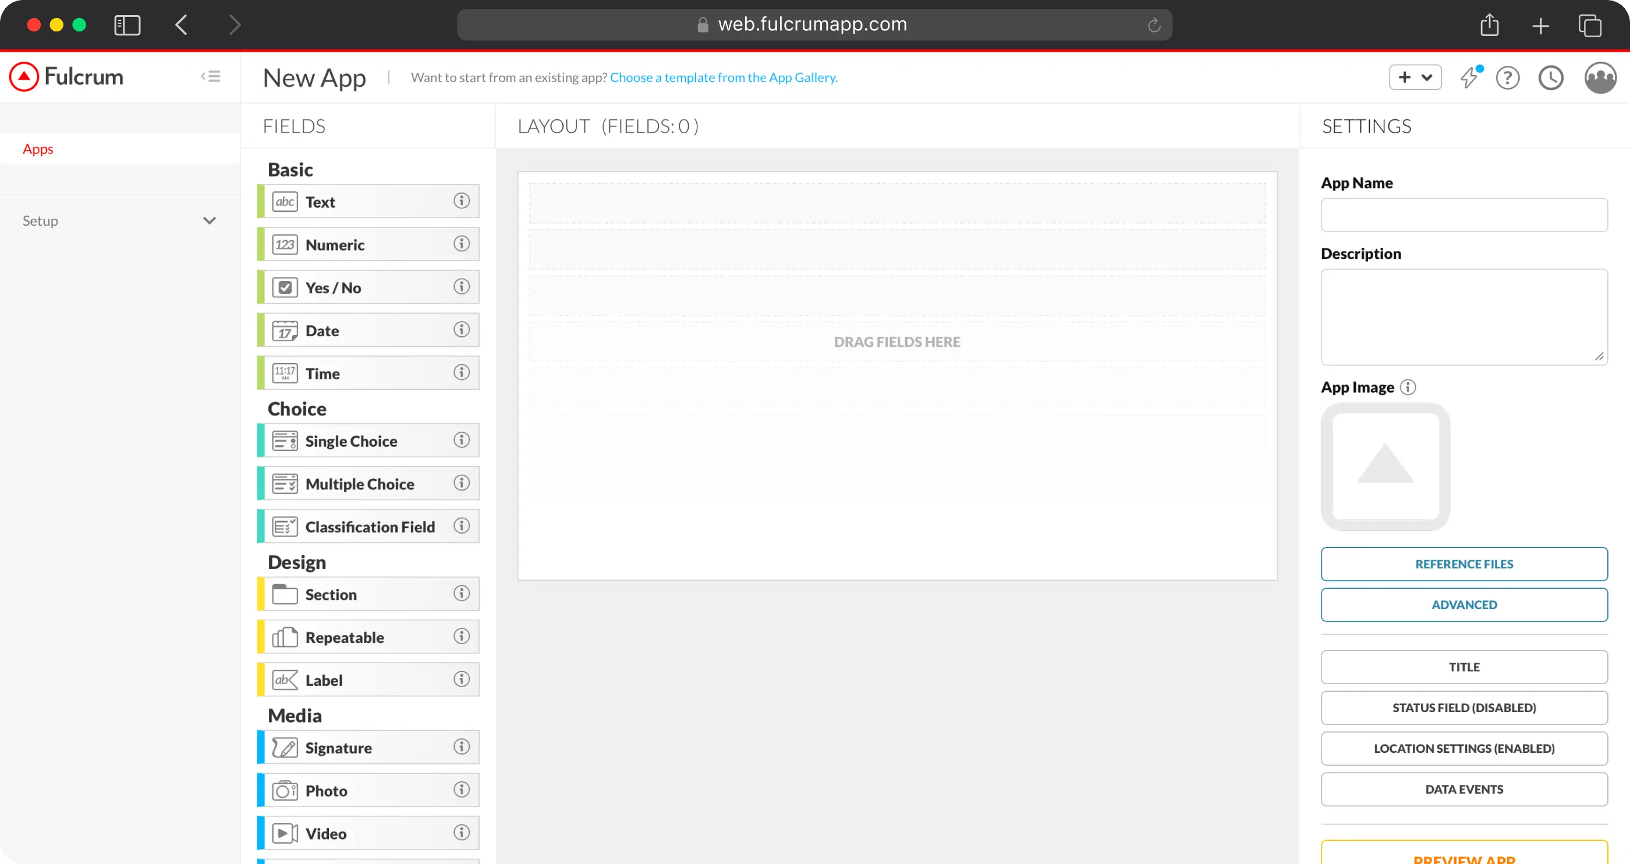Click the Numeric field 123 icon
This screenshot has width=1630, height=864.
(x=285, y=245)
